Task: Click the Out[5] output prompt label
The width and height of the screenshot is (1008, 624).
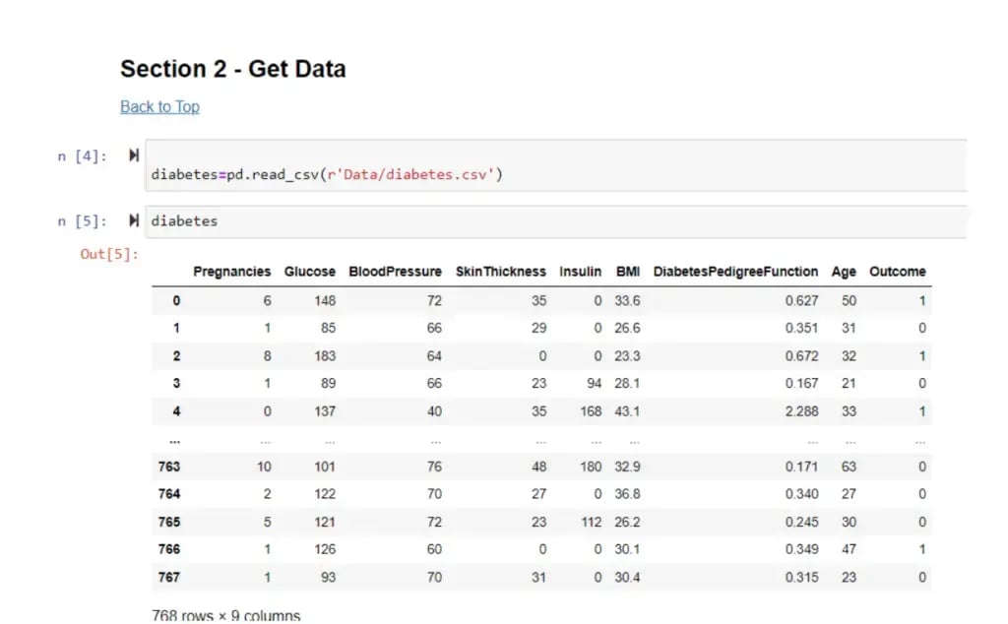Action: (x=109, y=254)
